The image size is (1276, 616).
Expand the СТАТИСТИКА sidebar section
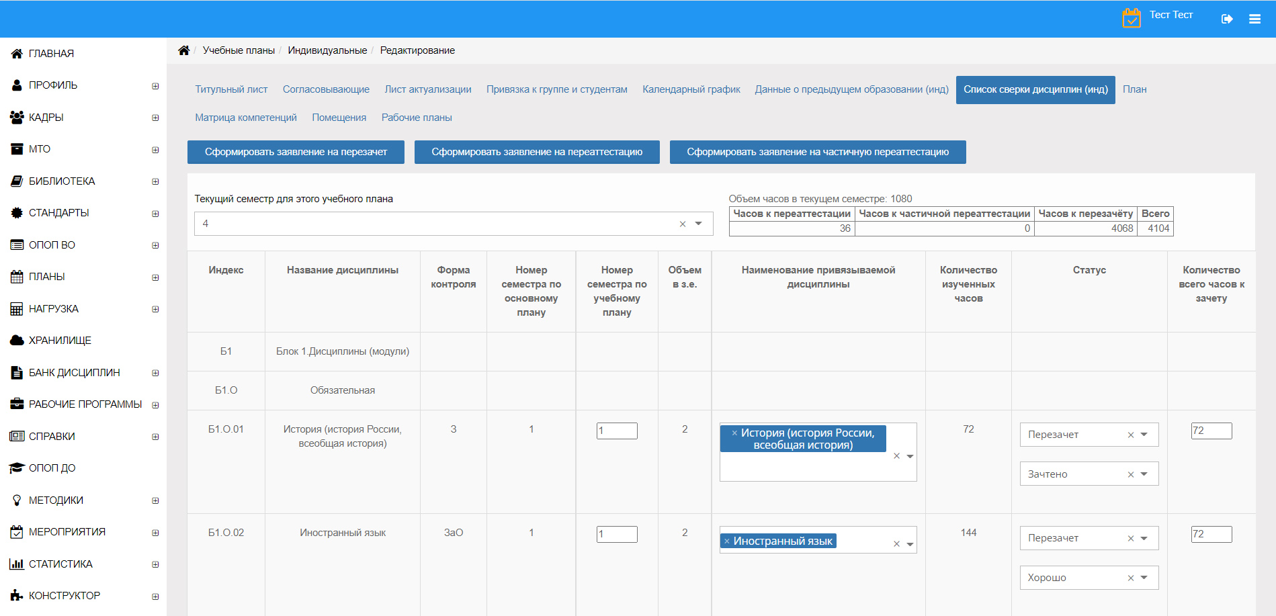(x=155, y=564)
